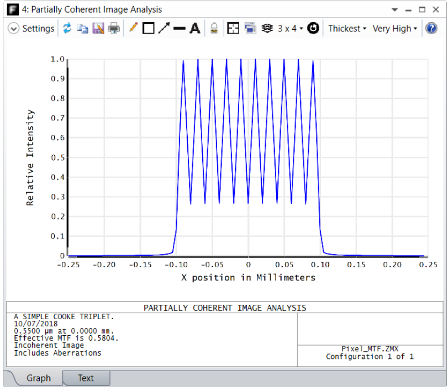Select the text annotation A tool
The width and height of the screenshot is (448, 391).
tap(195, 28)
